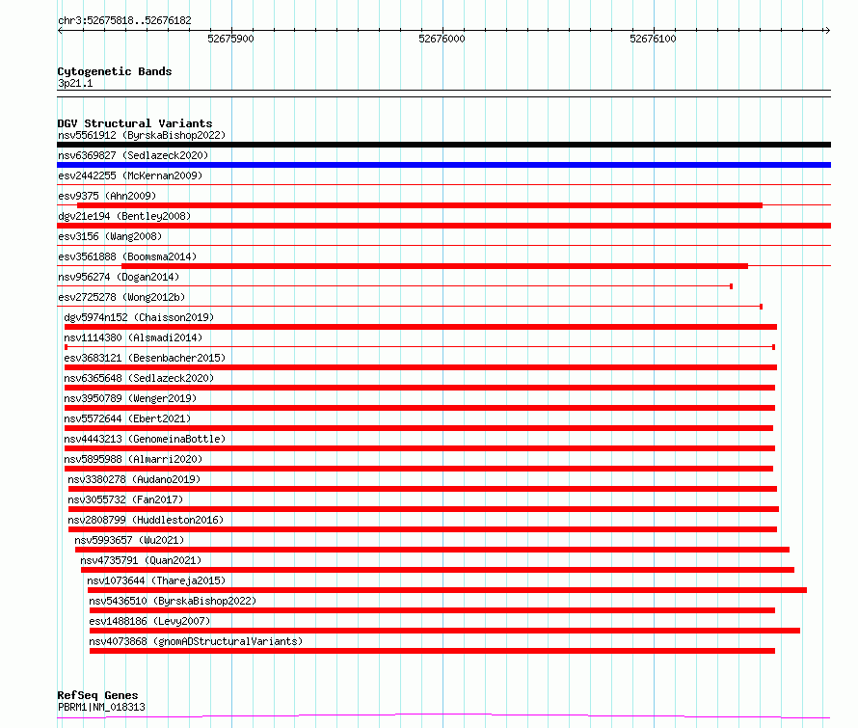
Task: Select the blue nsv6369827 Sedlazeck2020 bar
Action: pos(443,165)
